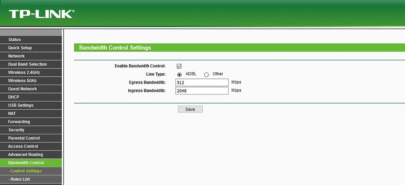Open the Status menu item

point(31,40)
